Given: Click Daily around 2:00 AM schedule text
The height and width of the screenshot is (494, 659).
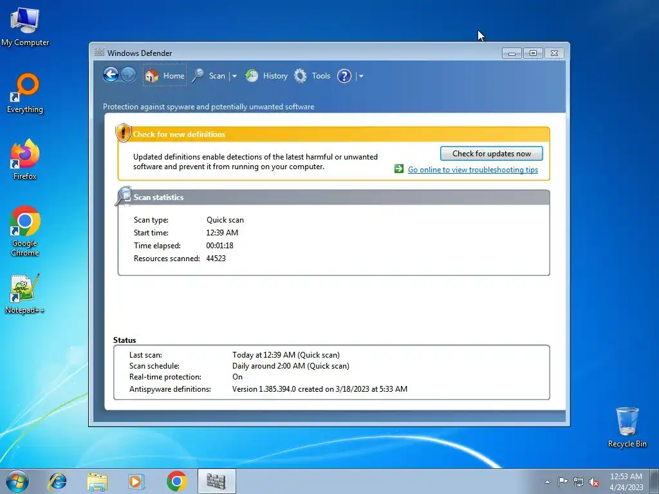Looking at the screenshot, I should click(x=290, y=366).
